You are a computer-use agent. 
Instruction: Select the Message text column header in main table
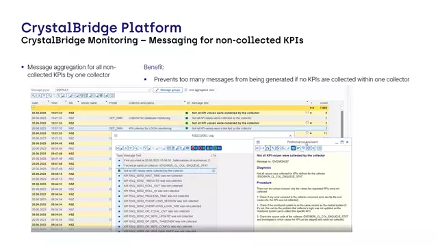[x=200, y=103]
